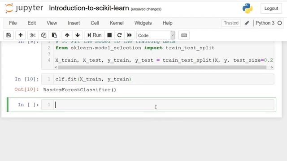Click the unsaved changes status text
The height and width of the screenshot is (161, 287).
pos(146,9)
